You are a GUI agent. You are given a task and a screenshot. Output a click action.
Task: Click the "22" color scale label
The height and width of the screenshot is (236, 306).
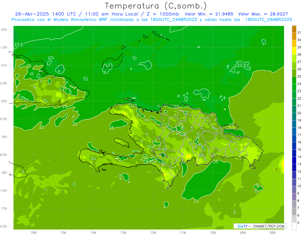(x=299, y=99)
